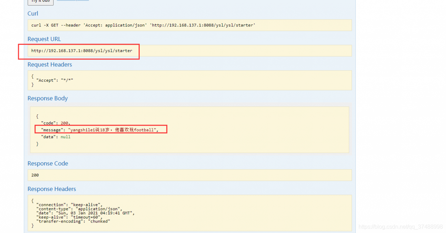The image size is (446, 233).
Task: Click the Try it out! button
Action: [40, 2]
